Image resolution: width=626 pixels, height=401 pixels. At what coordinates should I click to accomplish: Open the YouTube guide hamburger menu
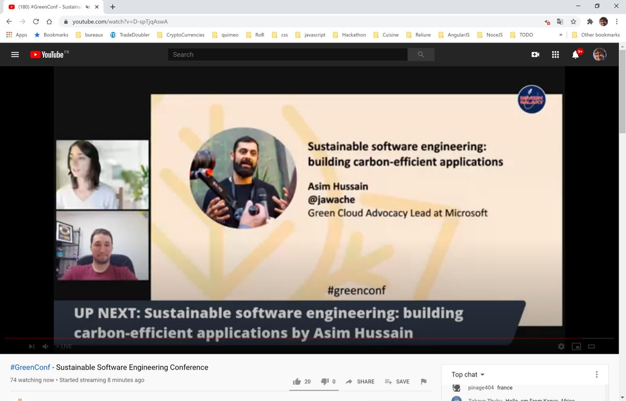pyautogui.click(x=15, y=54)
